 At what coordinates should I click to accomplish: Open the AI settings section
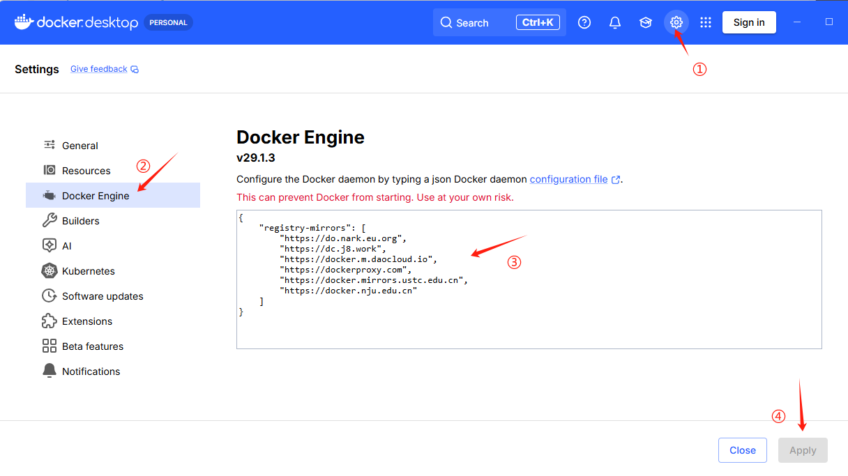coord(113,245)
